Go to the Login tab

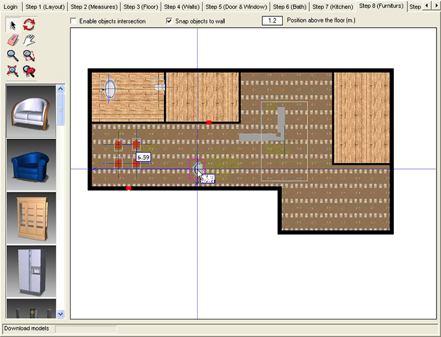pyautogui.click(x=11, y=6)
